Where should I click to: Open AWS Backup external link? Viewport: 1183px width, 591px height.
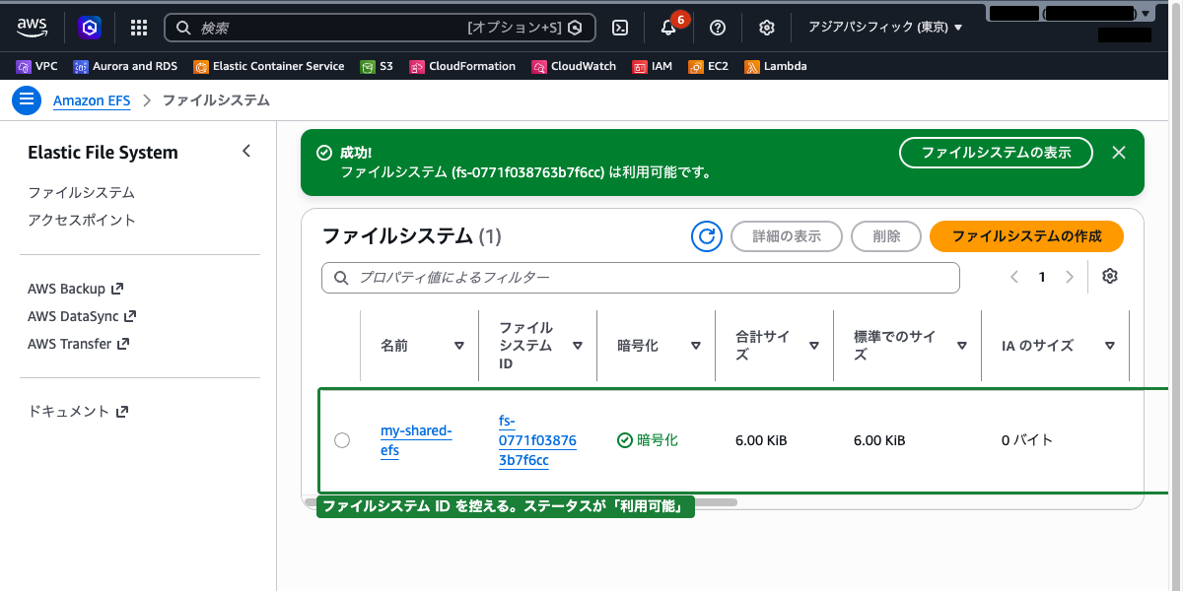(x=76, y=289)
